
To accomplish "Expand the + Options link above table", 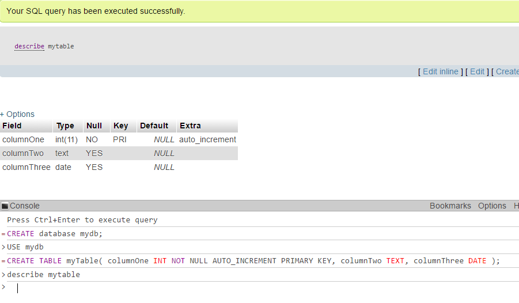I will [x=17, y=114].
